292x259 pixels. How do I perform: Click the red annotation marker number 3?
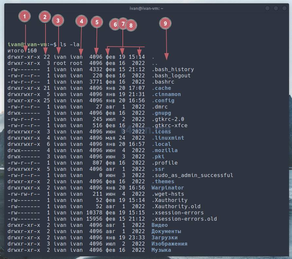[58, 21]
